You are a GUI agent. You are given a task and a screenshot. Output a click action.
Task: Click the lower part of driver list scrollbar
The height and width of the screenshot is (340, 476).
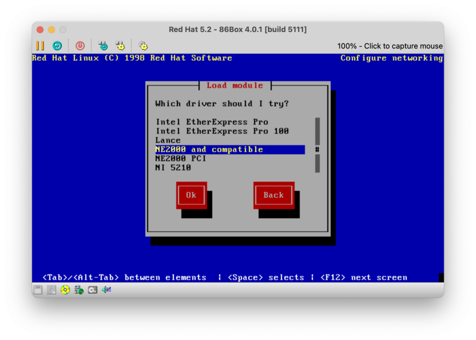317,163
